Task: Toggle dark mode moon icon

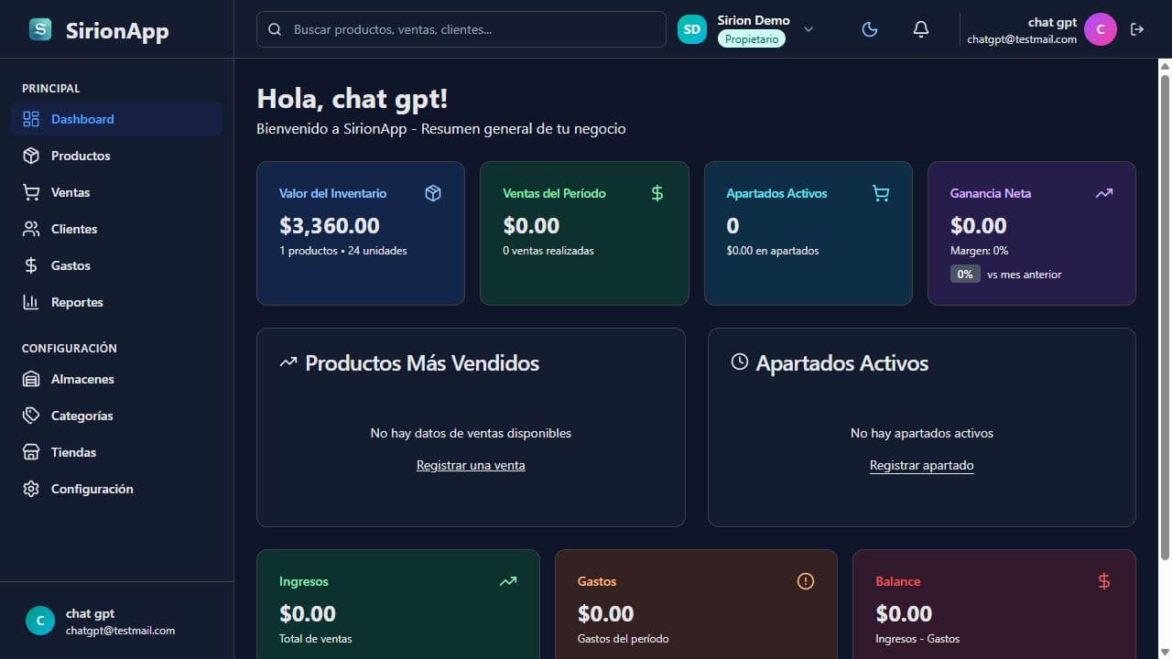Action: (x=870, y=29)
